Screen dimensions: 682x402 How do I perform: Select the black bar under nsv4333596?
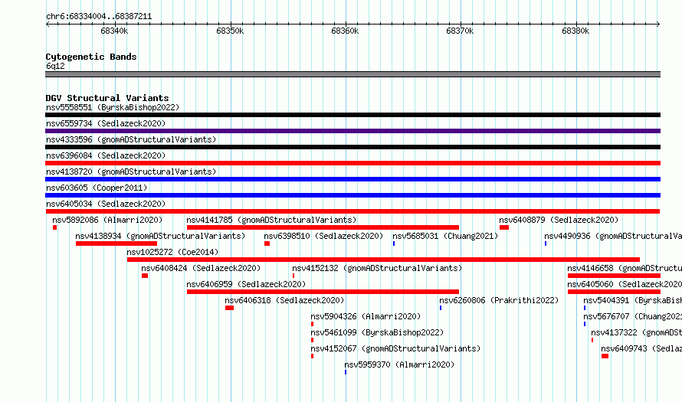352,147
